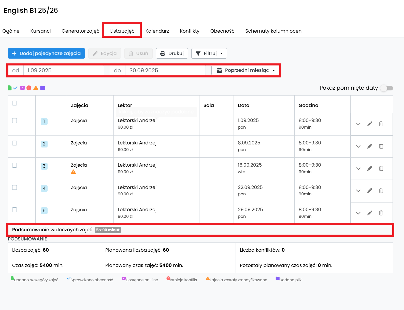Screen dimensions: 404x310
Task: Click the trash icon for the 29.09.2025 lesson
Action: tap(381, 213)
